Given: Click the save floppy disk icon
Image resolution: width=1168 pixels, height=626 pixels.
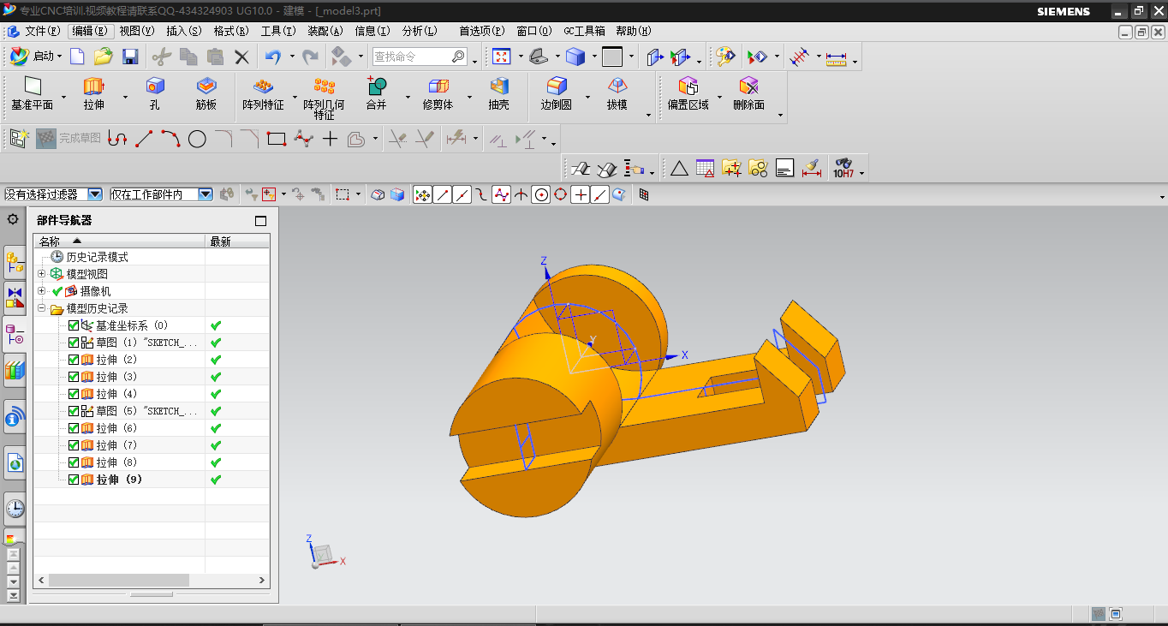Looking at the screenshot, I should [130, 57].
